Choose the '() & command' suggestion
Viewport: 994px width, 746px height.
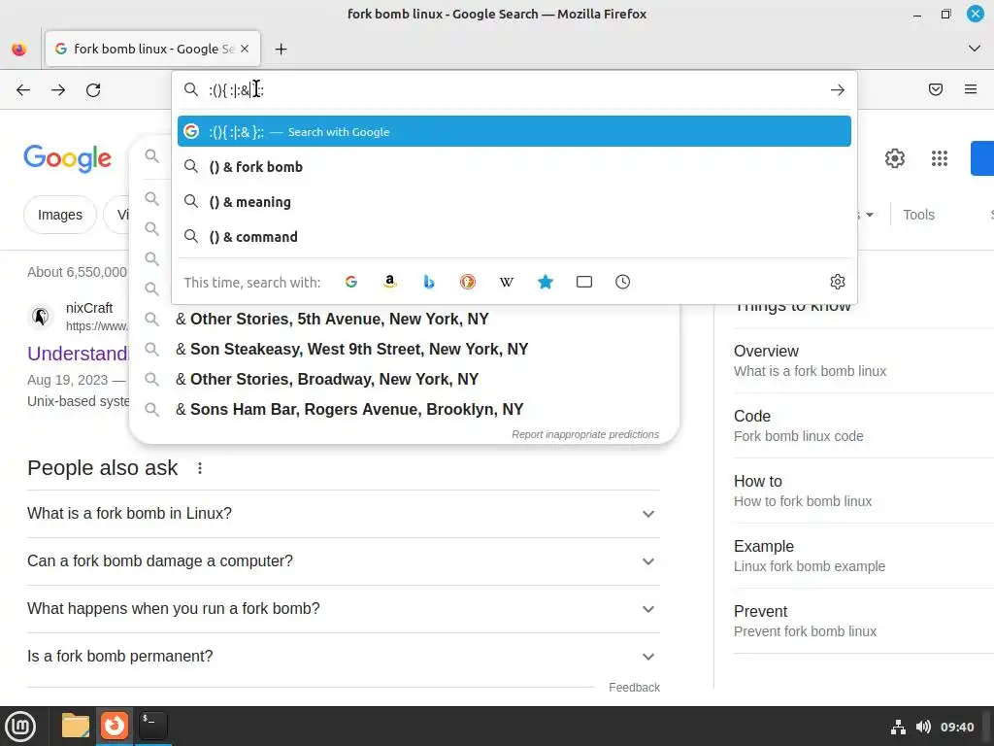514,237
